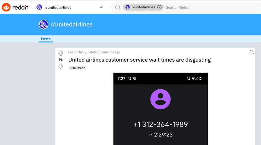Viewport: 261px width, 145px height.
Task: Click the community avatar in header banner
Action: [43, 25]
